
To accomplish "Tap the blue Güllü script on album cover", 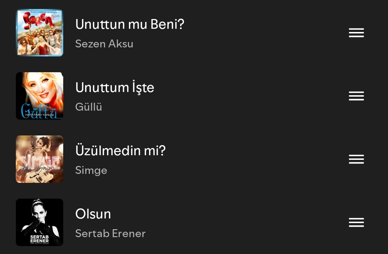I will (x=39, y=111).
